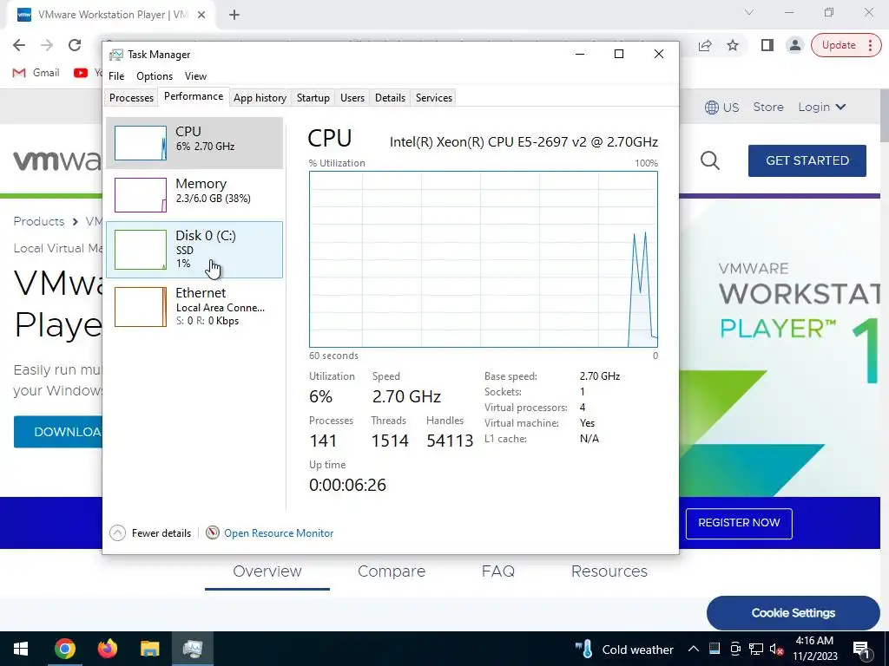Click VMware site search magnifier

(x=710, y=160)
